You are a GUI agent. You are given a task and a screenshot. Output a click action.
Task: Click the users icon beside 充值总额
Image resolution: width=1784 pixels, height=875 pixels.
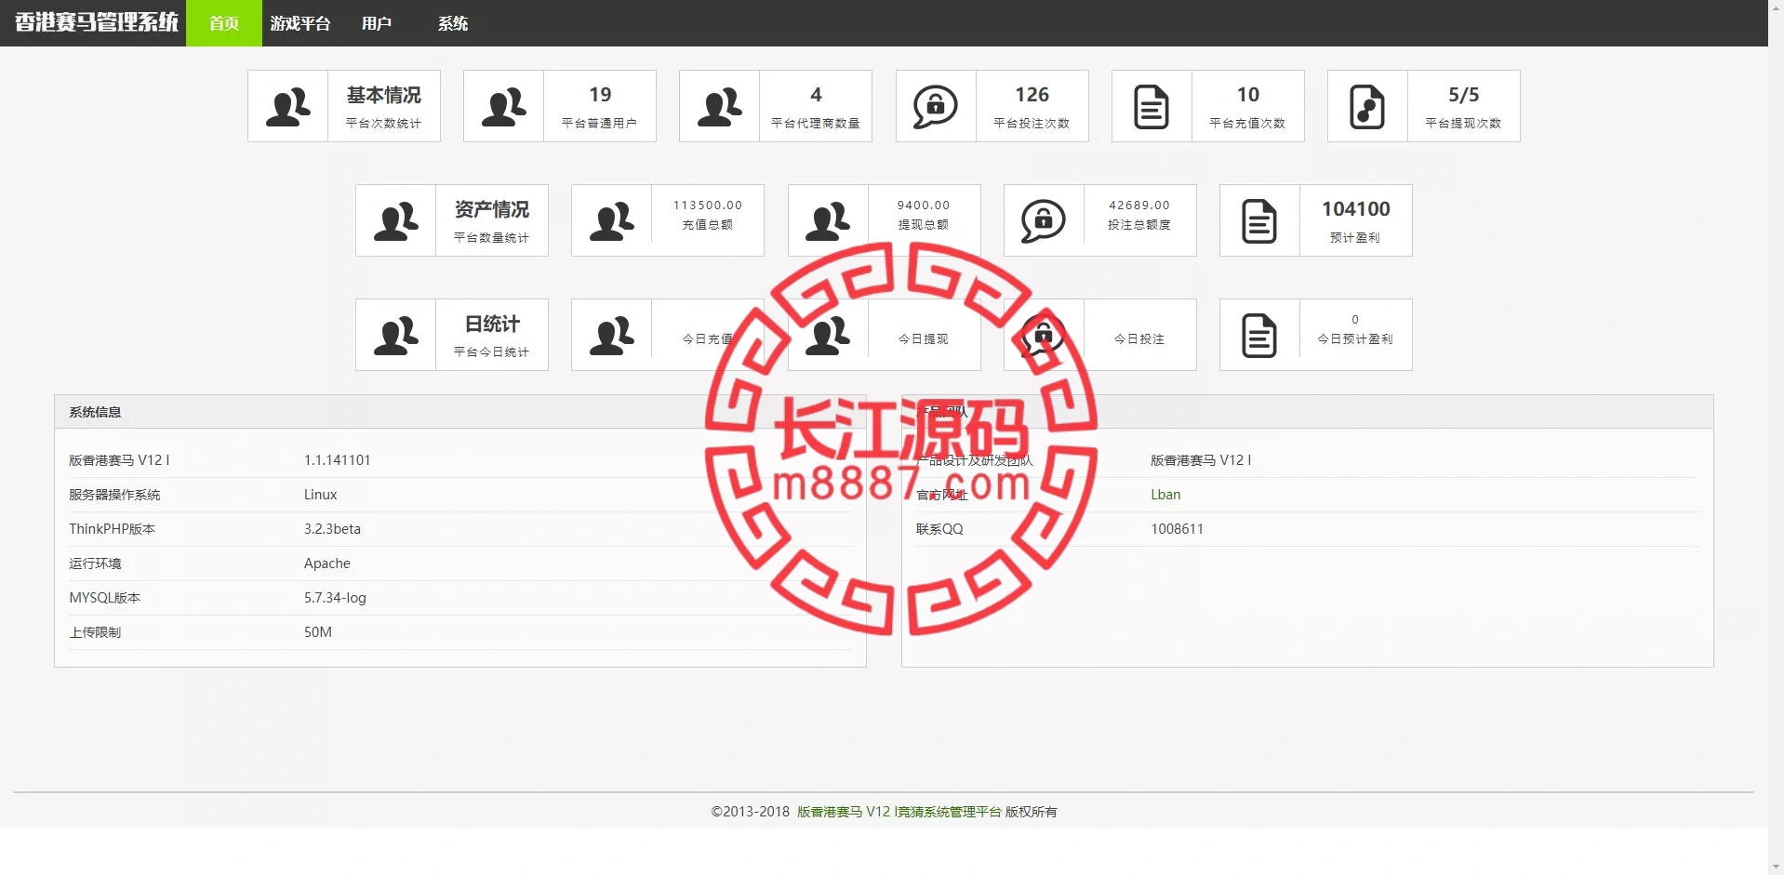[612, 221]
